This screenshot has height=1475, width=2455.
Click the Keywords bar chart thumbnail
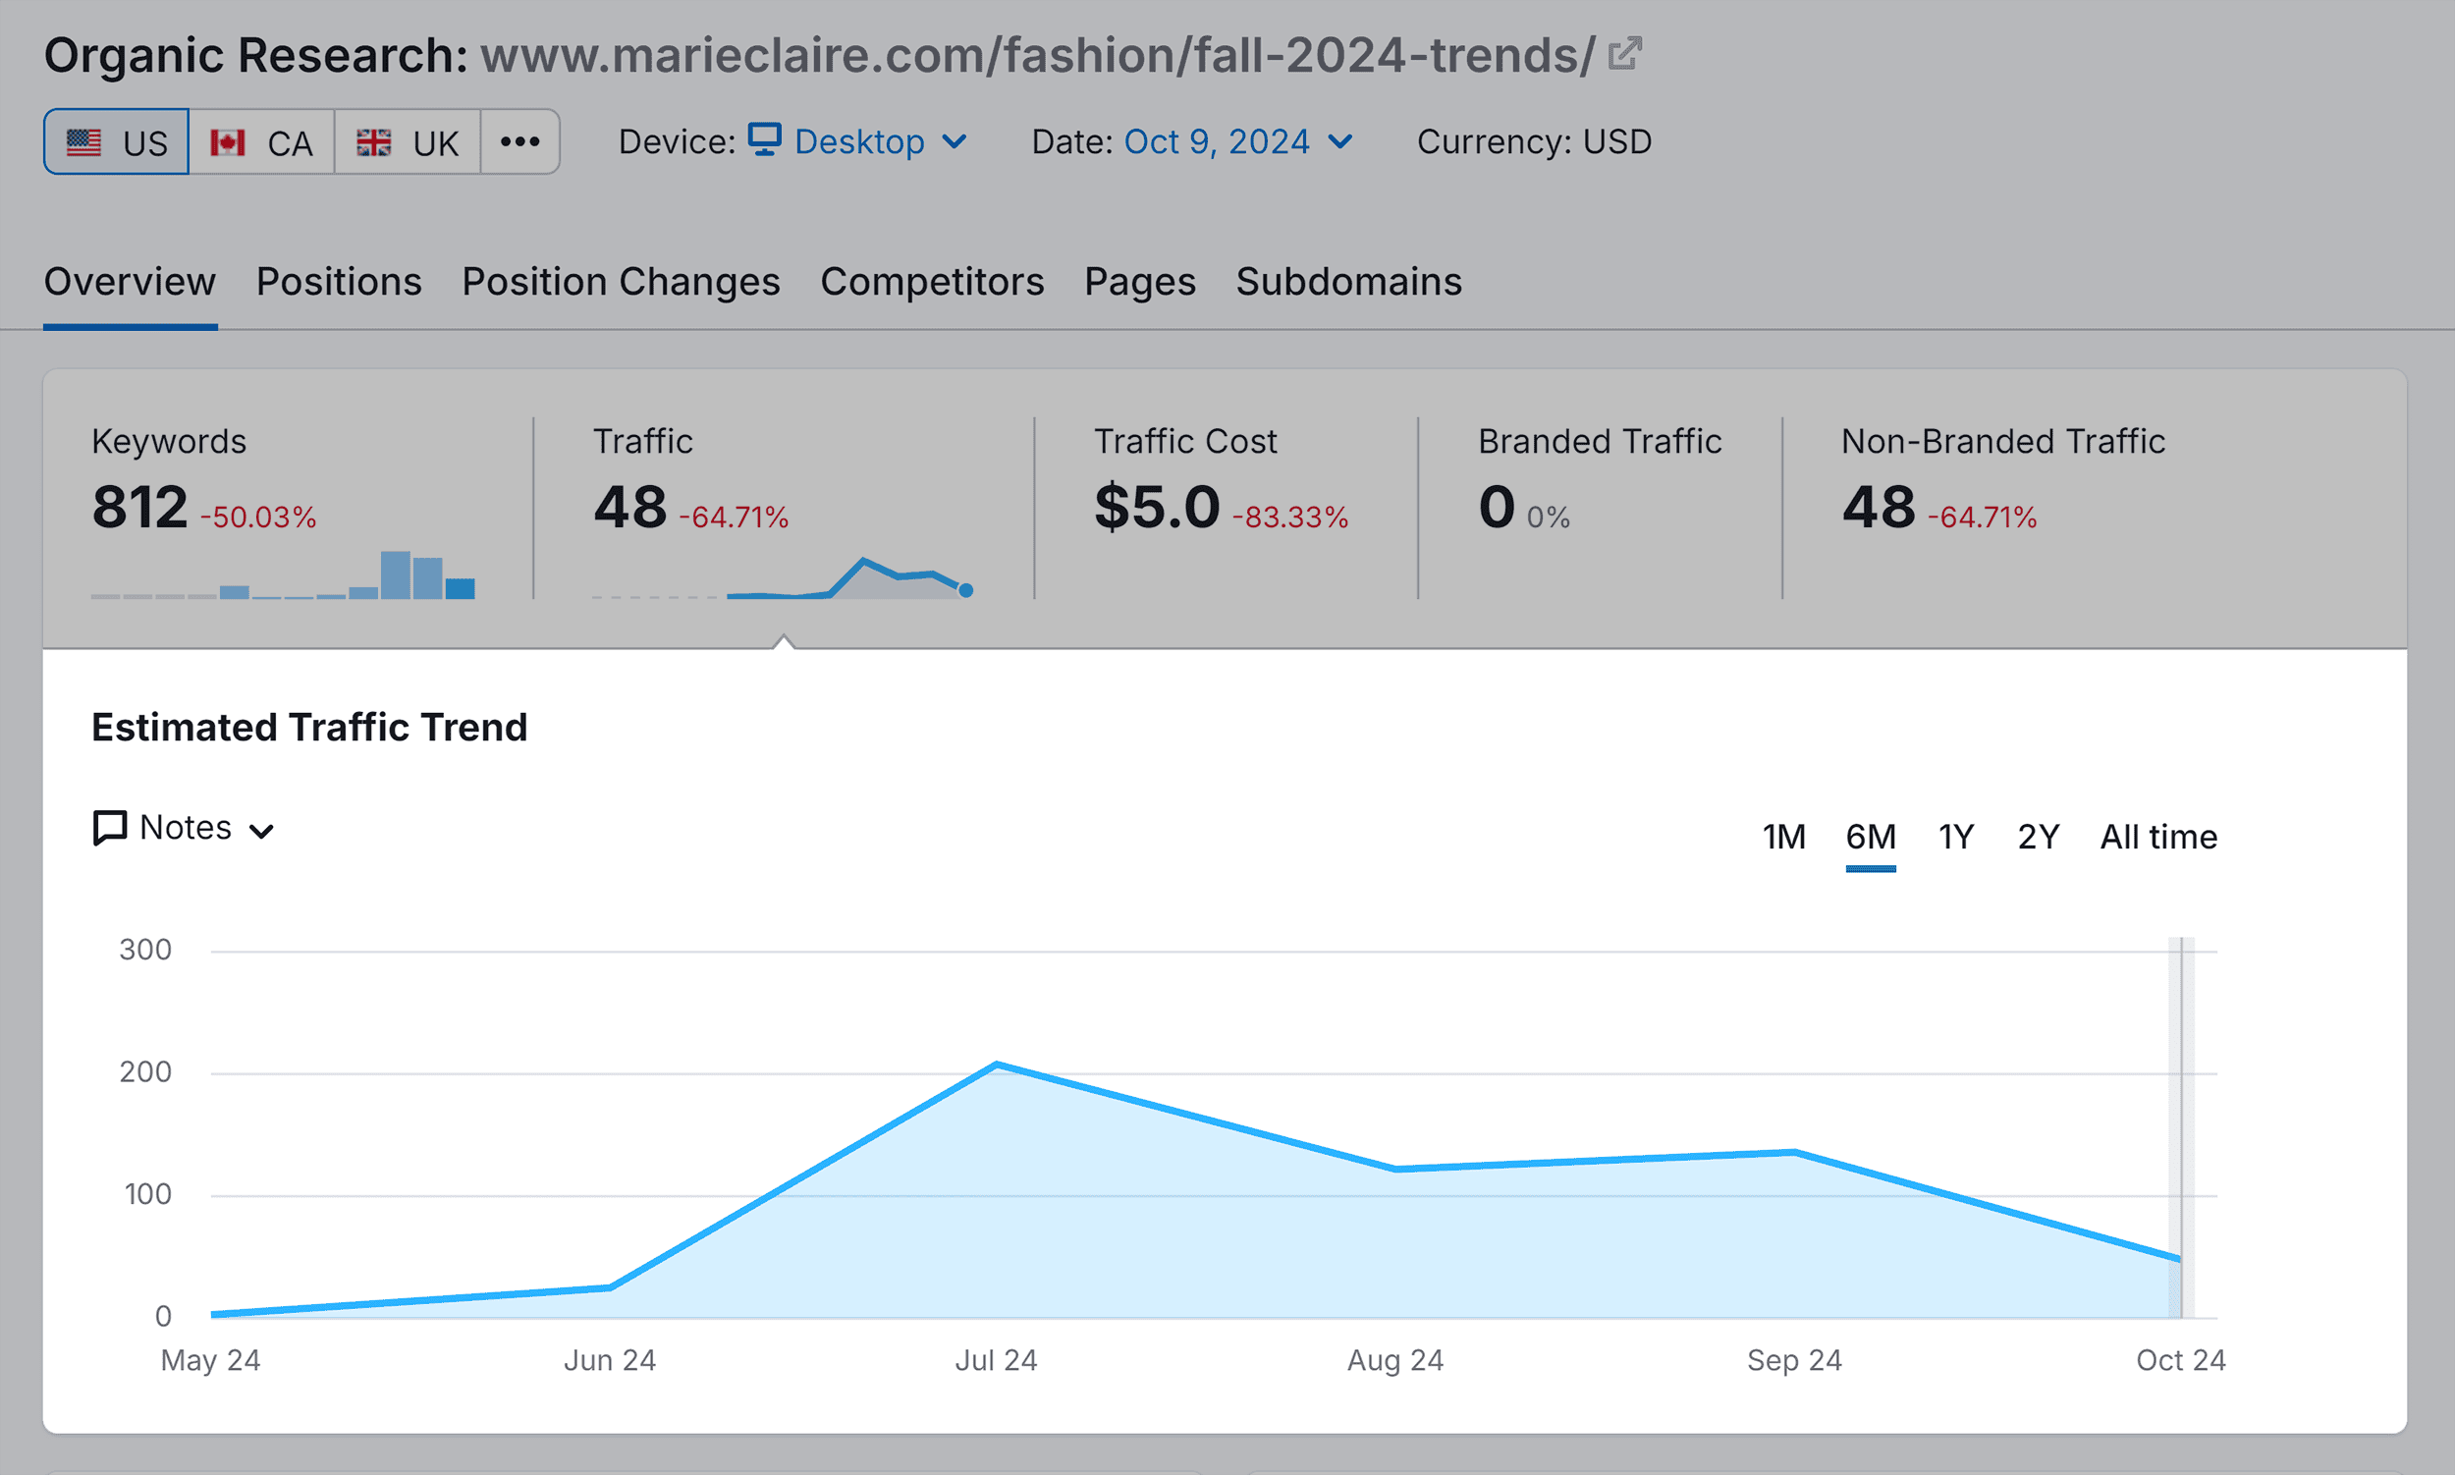pos(283,575)
